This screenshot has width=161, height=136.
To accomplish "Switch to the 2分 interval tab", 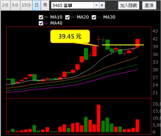I will [5, 5].
